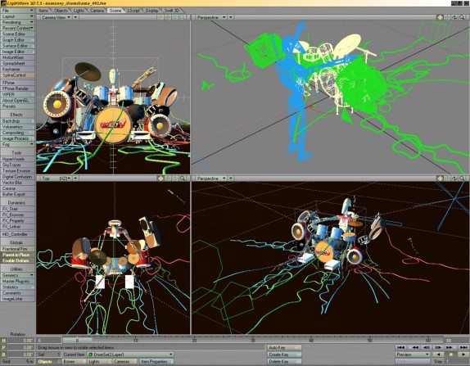Jump to the first frame with rewind-to-start button
This screenshot has height=366, width=470.
400,347
